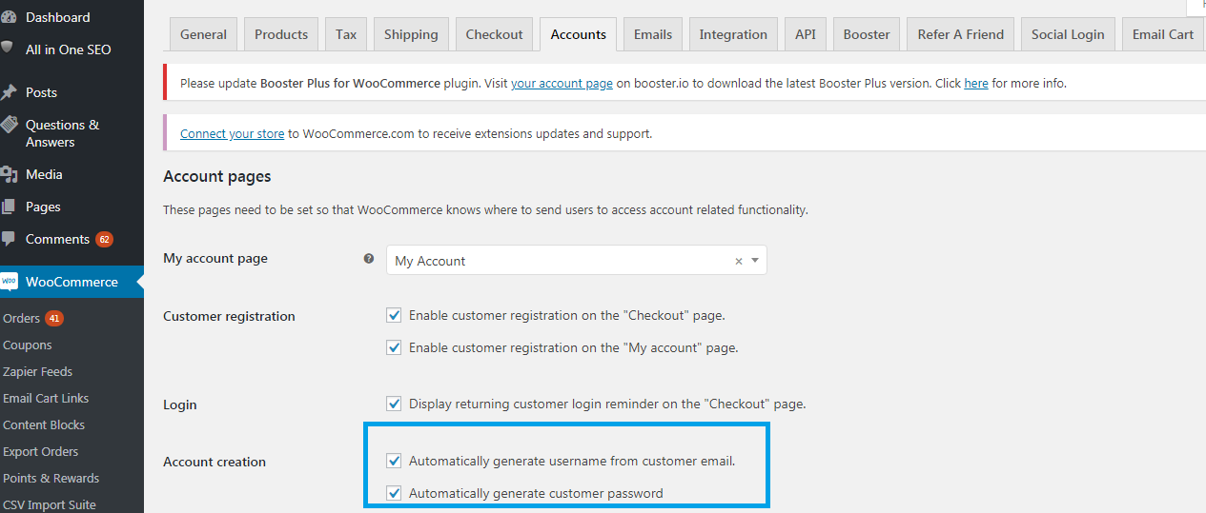Click the Pages stack icon
Screen dimensions: 1206x513
pos(9,207)
